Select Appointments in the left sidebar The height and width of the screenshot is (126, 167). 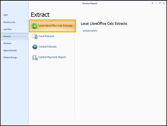[x=10, y=50]
